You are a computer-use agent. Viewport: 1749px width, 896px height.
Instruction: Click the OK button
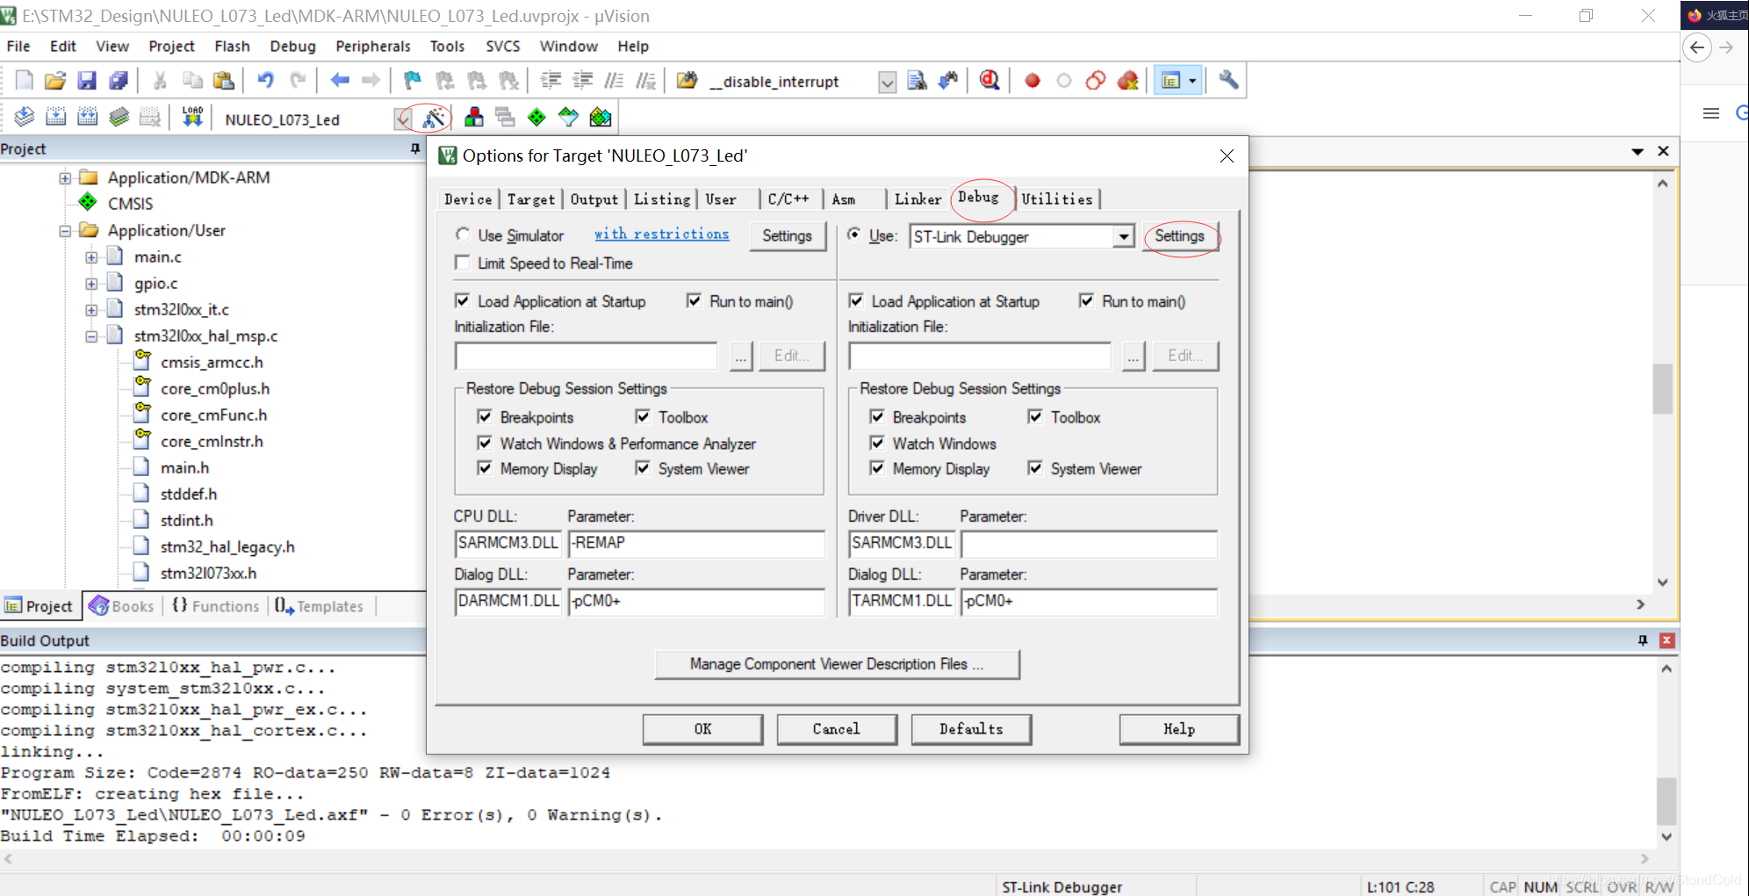point(702,729)
